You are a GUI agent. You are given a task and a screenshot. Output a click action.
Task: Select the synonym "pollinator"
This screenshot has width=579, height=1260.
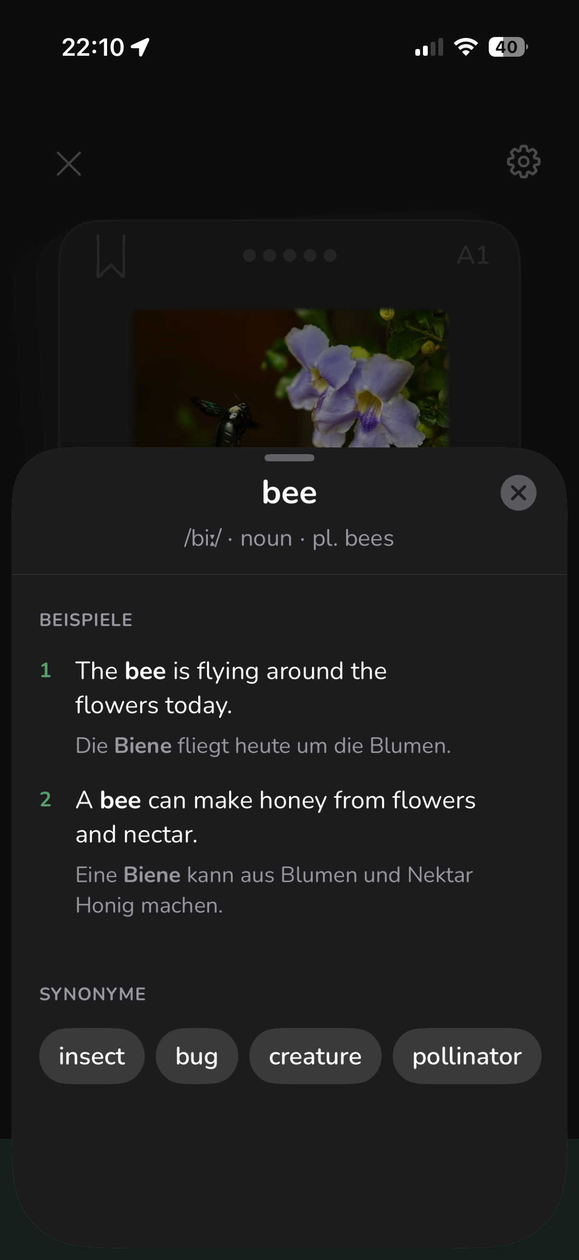click(x=467, y=1056)
